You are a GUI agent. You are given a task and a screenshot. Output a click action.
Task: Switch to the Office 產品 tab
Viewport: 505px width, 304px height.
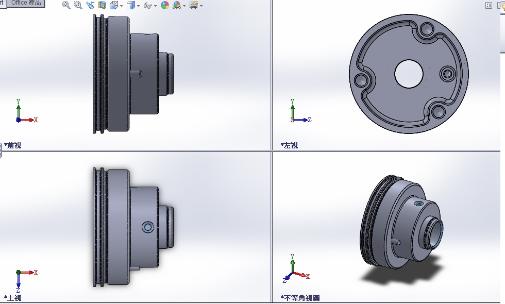[x=26, y=3]
